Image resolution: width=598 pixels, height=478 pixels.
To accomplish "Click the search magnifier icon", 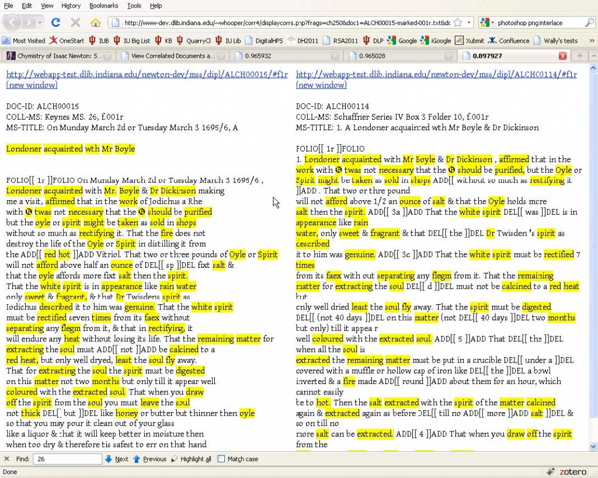I will pyautogui.click(x=589, y=23).
